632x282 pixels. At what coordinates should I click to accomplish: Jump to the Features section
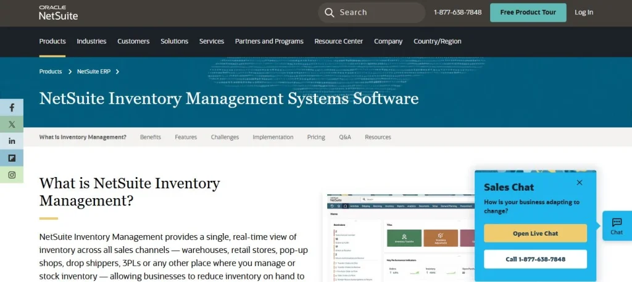coord(186,137)
